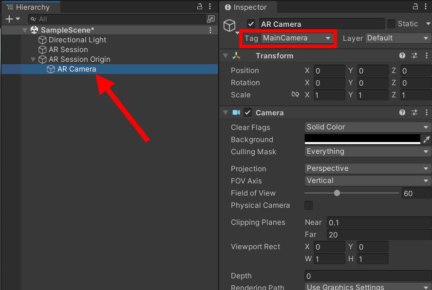Disable the Camera component checkbox
The width and height of the screenshot is (432, 290).
pos(248,112)
